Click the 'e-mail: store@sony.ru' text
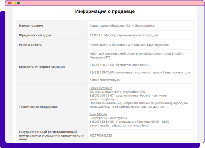Image resolution: width=205 pixels, height=148 pixels. point(105,80)
